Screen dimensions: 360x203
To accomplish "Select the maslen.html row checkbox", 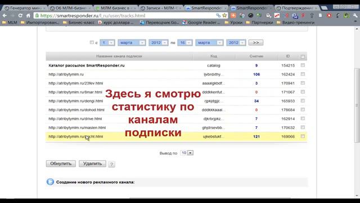I will 303,127.
